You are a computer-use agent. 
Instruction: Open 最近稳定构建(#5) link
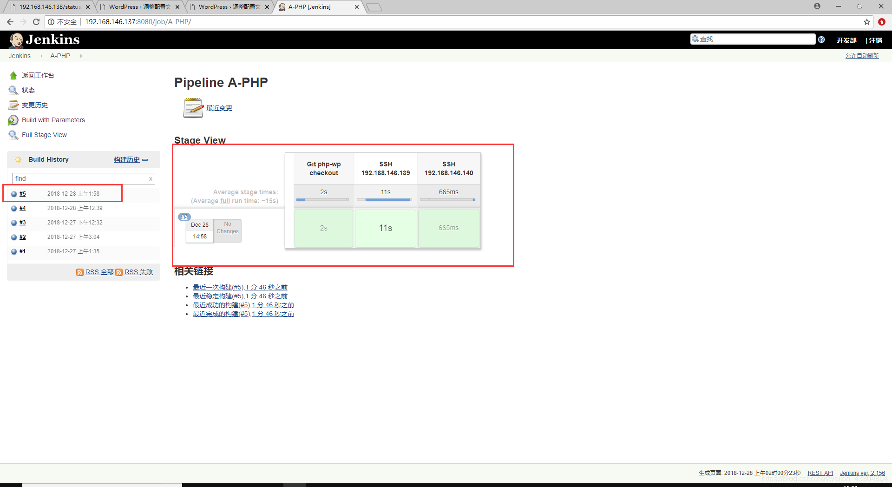tap(240, 296)
